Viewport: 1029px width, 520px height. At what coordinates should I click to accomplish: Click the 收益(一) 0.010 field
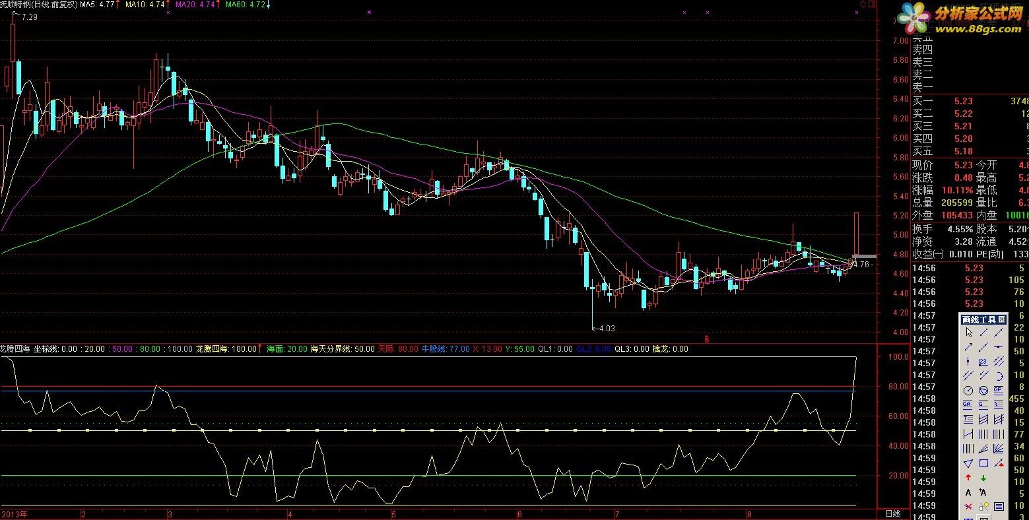[943, 254]
